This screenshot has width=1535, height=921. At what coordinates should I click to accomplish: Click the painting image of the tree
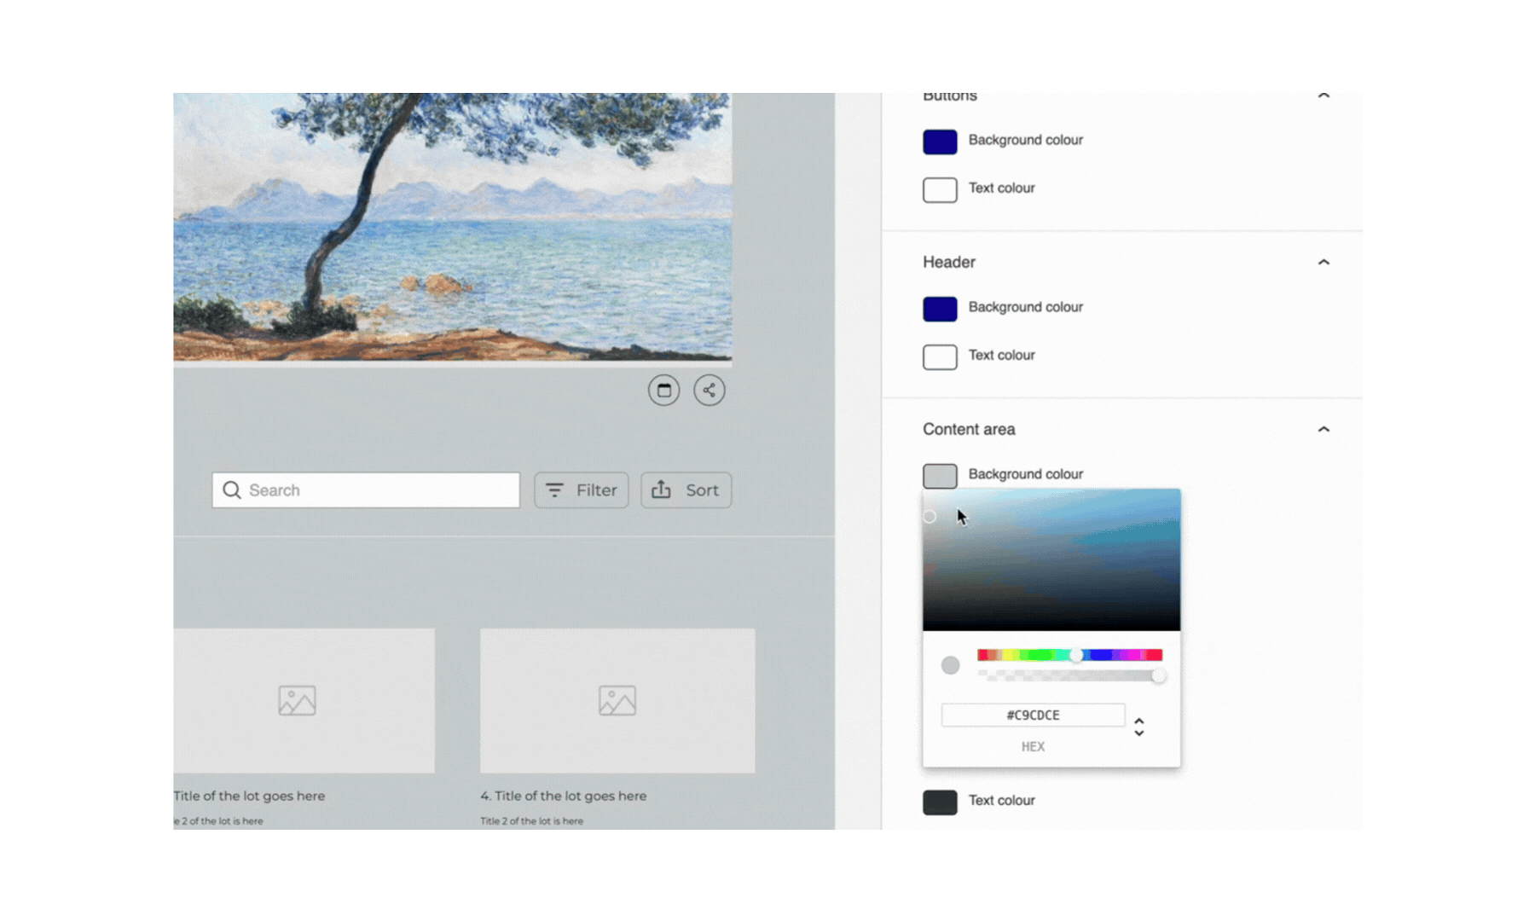coord(453,227)
